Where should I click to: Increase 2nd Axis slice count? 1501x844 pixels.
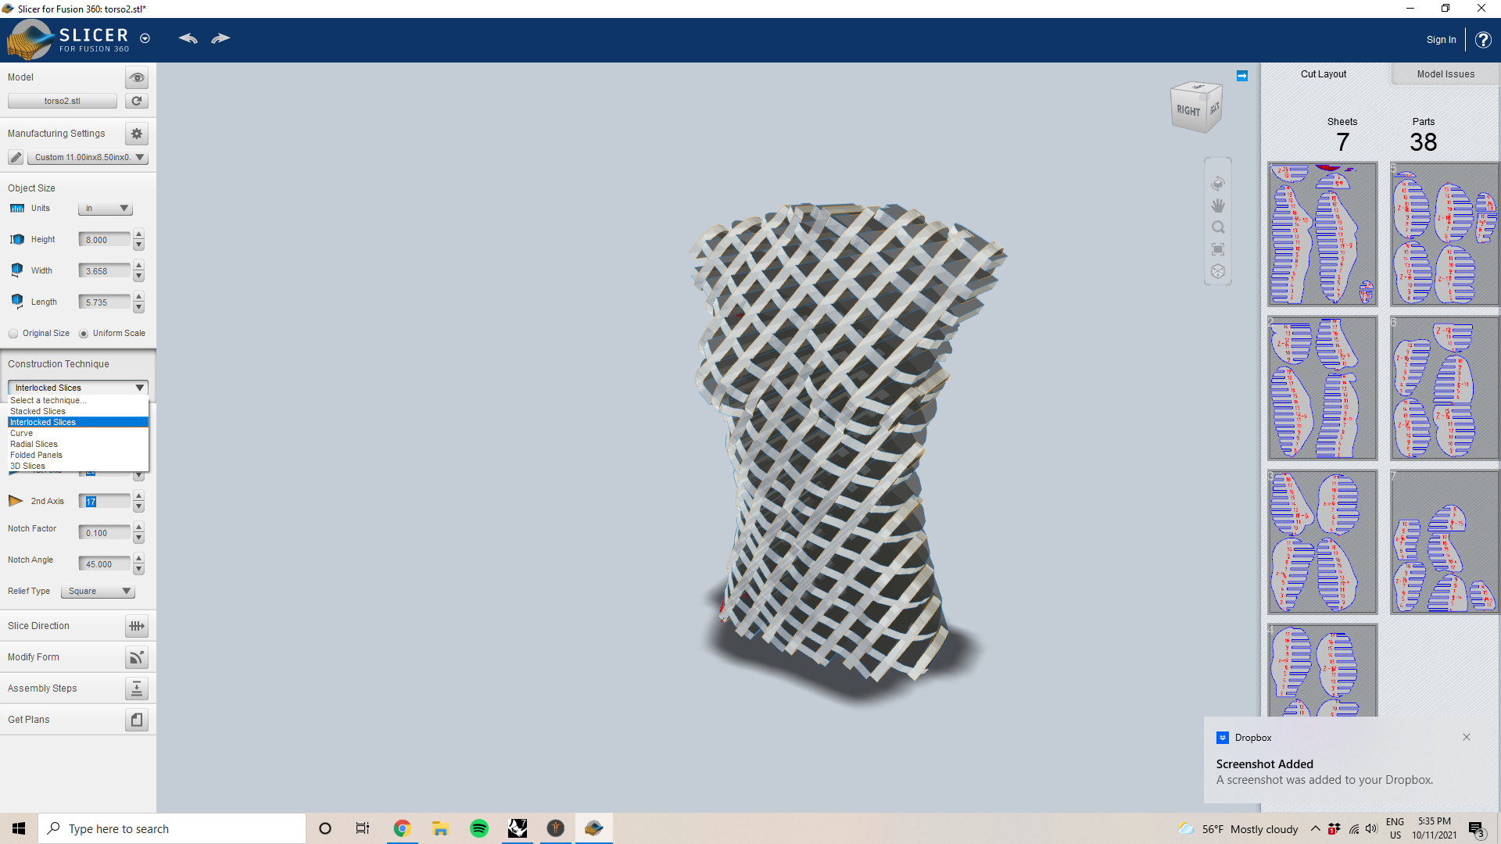click(138, 496)
